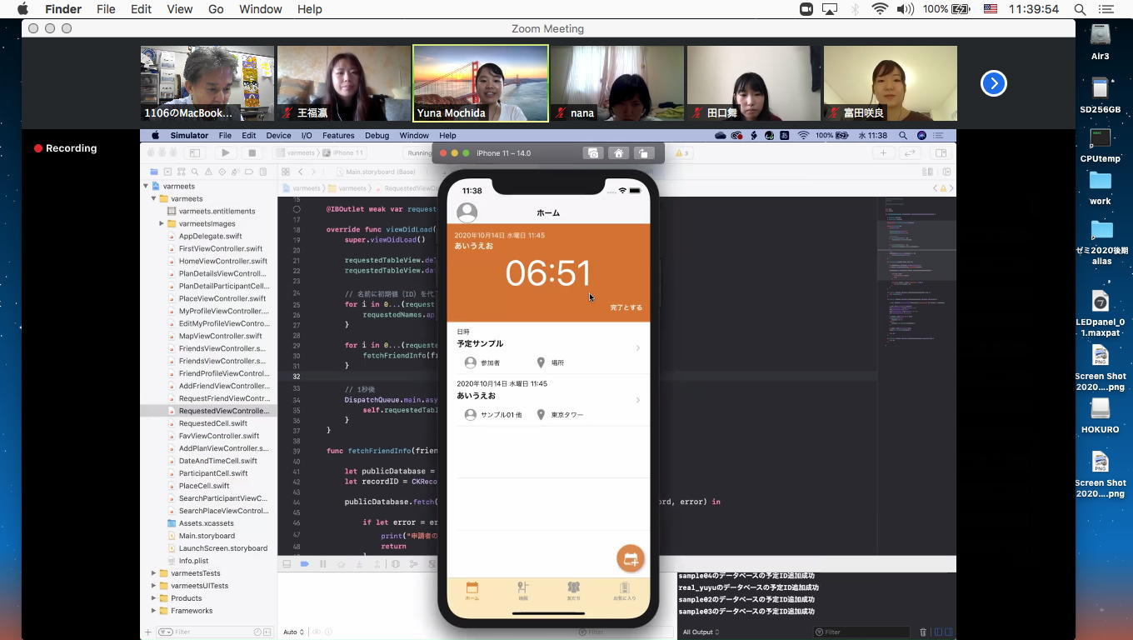The height and width of the screenshot is (640, 1133).
Task: Click the simulator rotate device icon
Action: pos(644,153)
